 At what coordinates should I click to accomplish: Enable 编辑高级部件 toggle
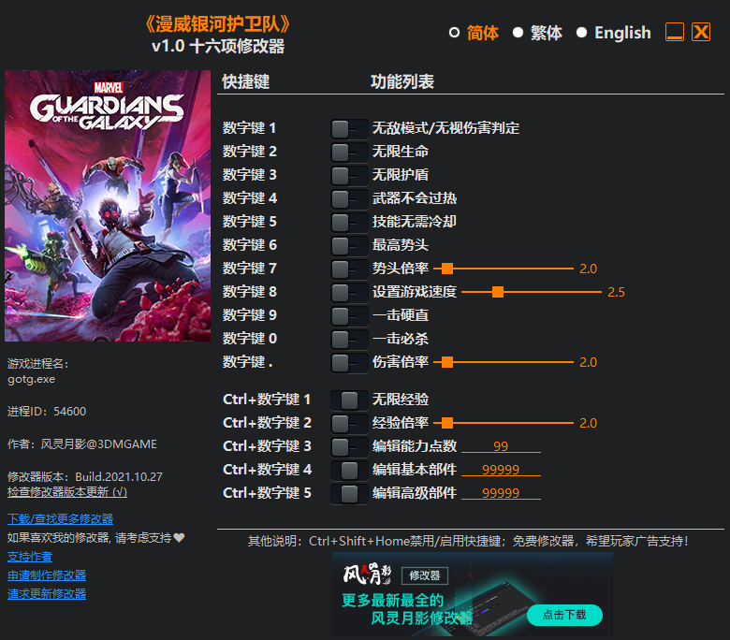(x=349, y=493)
